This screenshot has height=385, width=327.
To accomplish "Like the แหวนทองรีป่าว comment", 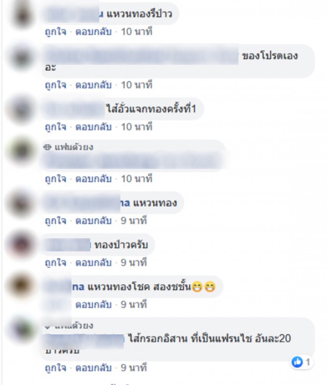I will pos(56,32).
